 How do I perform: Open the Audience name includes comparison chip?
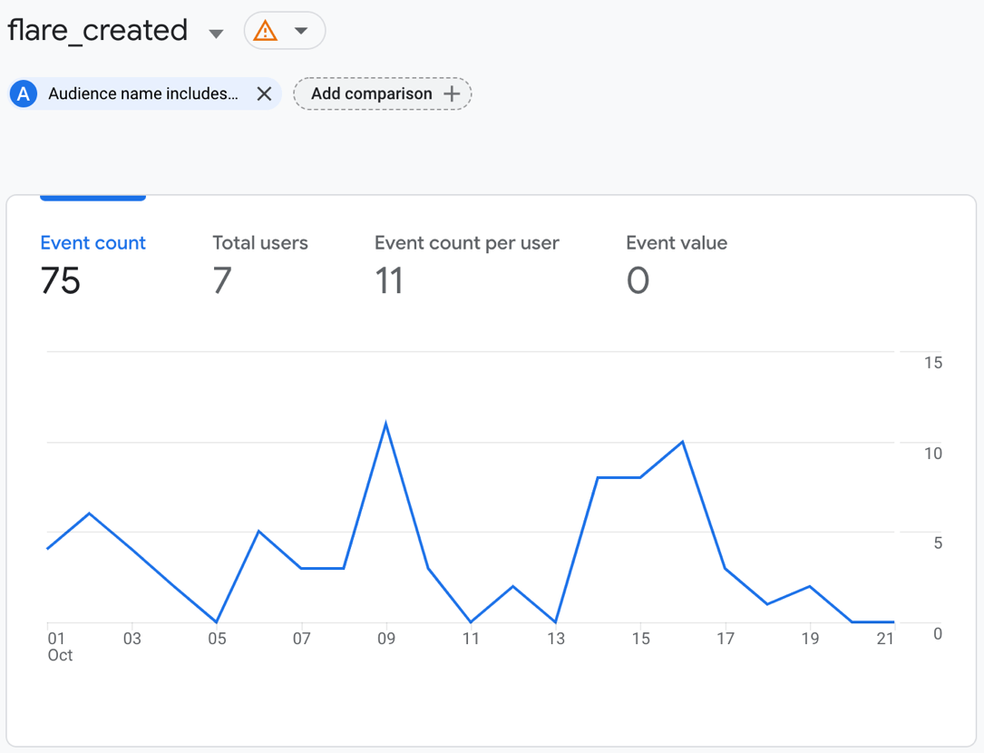(x=143, y=93)
